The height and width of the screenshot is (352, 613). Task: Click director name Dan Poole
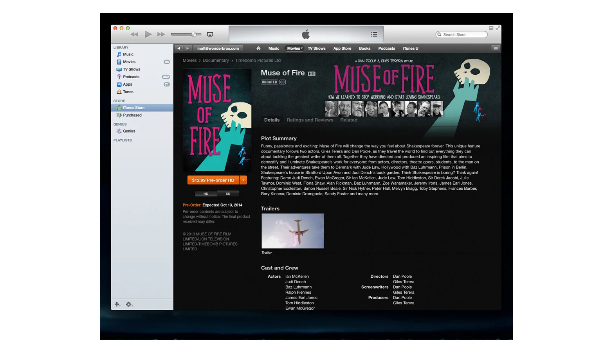click(x=402, y=277)
